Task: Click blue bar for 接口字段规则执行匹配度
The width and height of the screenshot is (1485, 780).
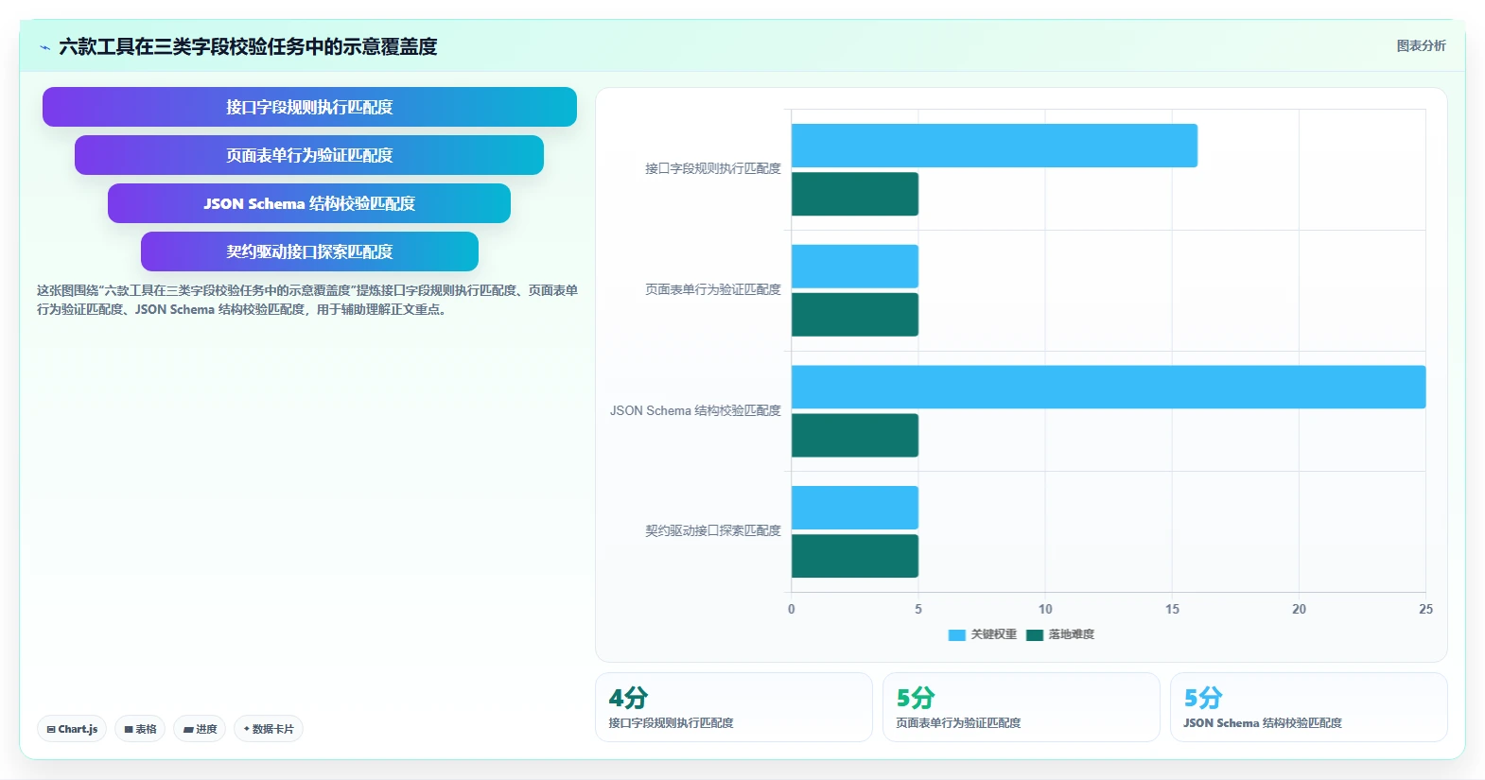Action: [994, 146]
